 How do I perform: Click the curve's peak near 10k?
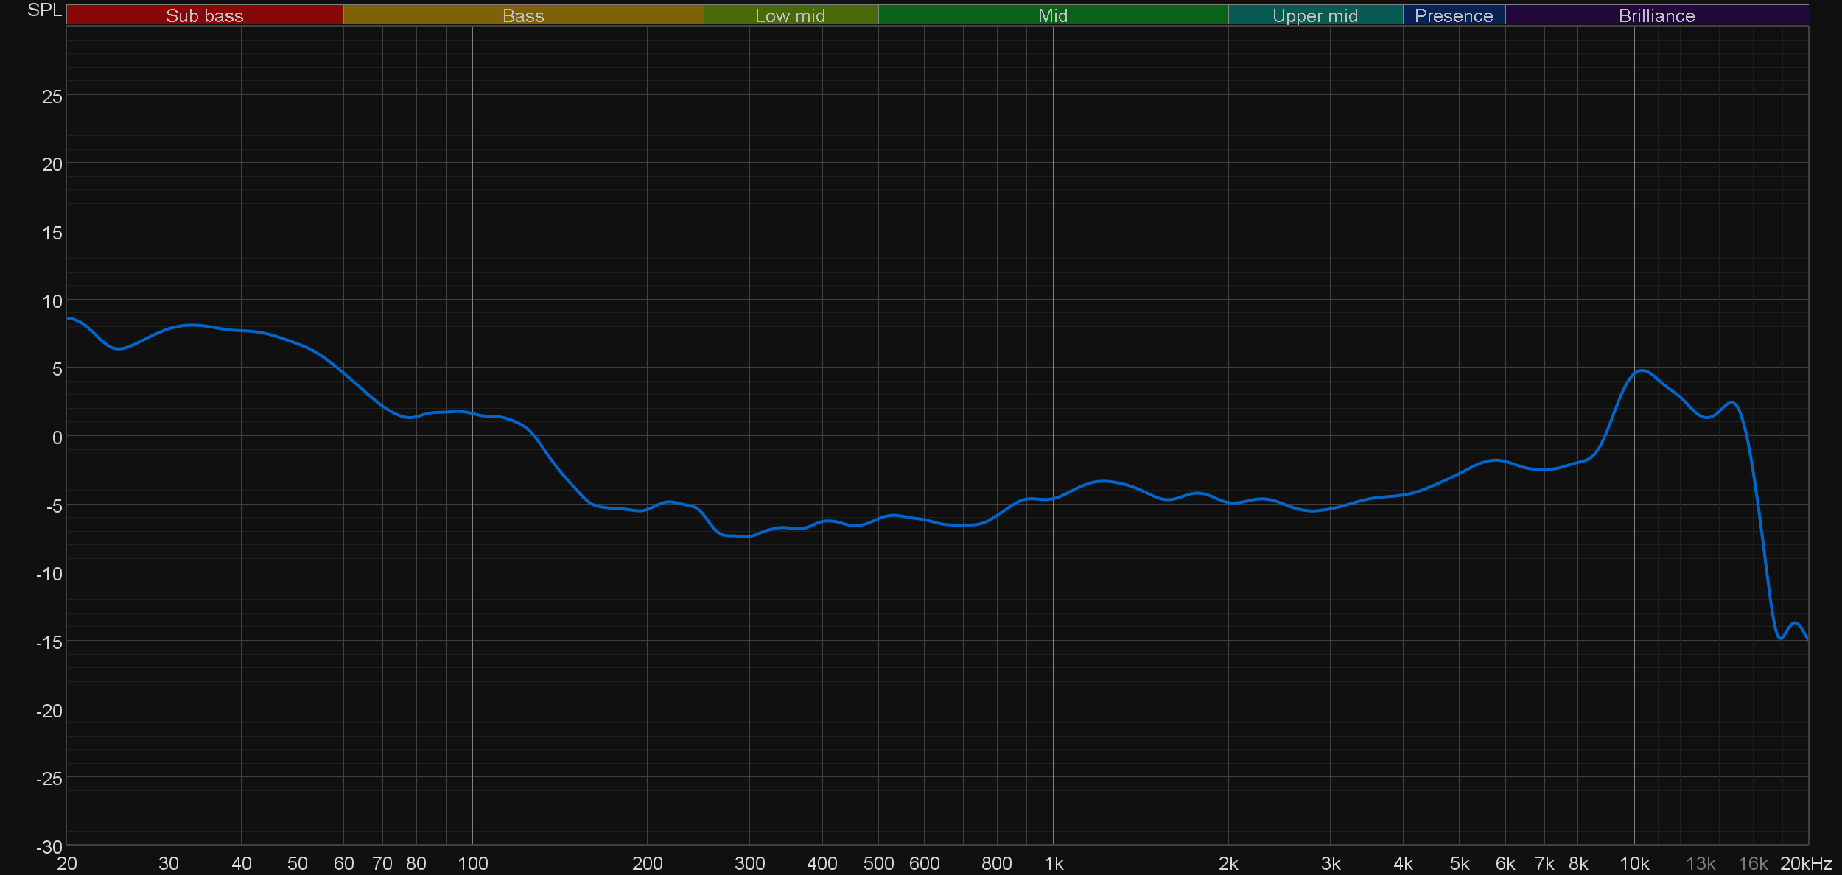[x=1642, y=370]
